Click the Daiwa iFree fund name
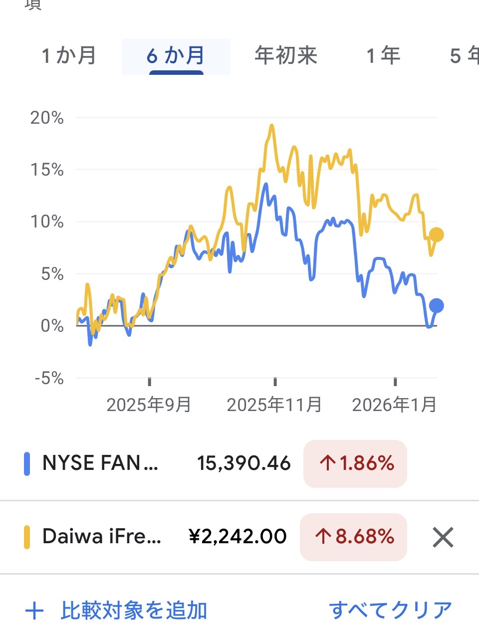The width and height of the screenshot is (479, 642). (x=102, y=537)
